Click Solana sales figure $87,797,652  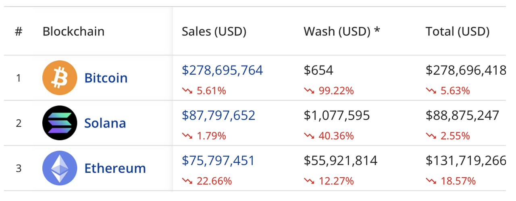(218, 115)
